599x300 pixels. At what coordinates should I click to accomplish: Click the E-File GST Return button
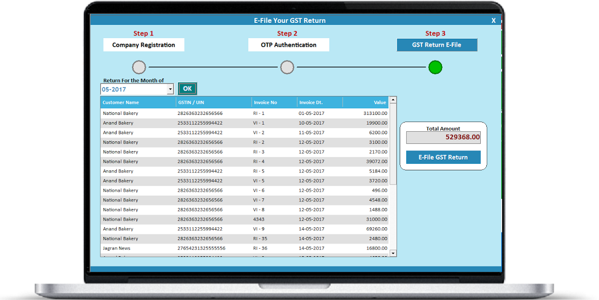pyautogui.click(x=443, y=157)
